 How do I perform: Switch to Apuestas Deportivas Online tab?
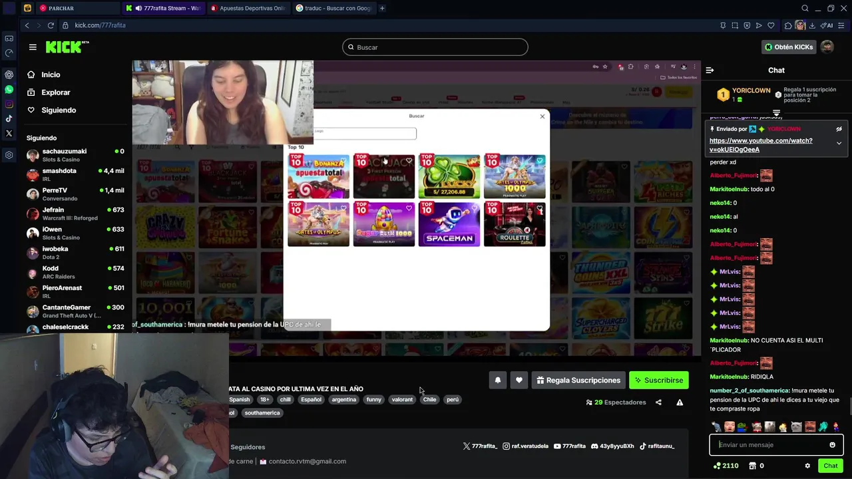pyautogui.click(x=250, y=8)
